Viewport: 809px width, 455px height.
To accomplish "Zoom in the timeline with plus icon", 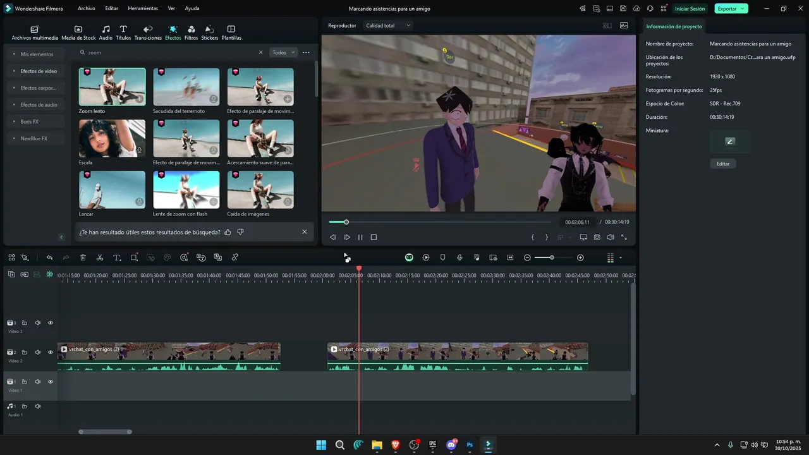I will [580, 258].
